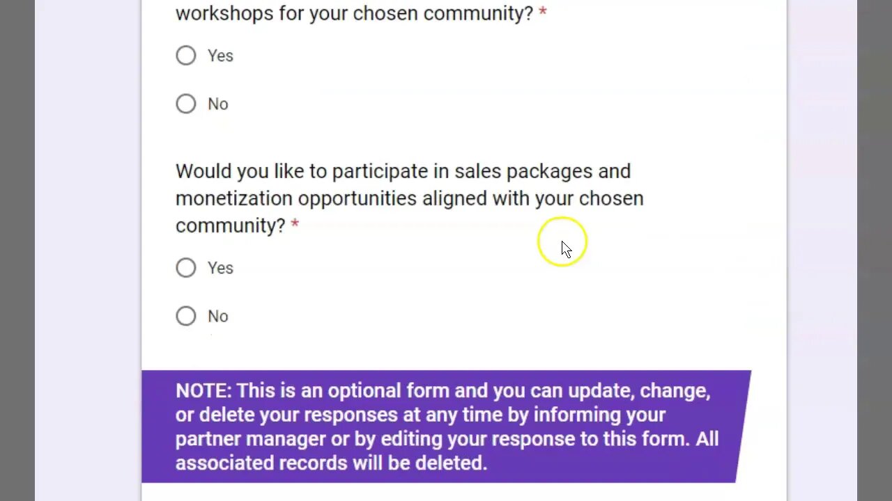
Task: Click "Yes" label text under sales packages question
Action: pyautogui.click(x=220, y=268)
